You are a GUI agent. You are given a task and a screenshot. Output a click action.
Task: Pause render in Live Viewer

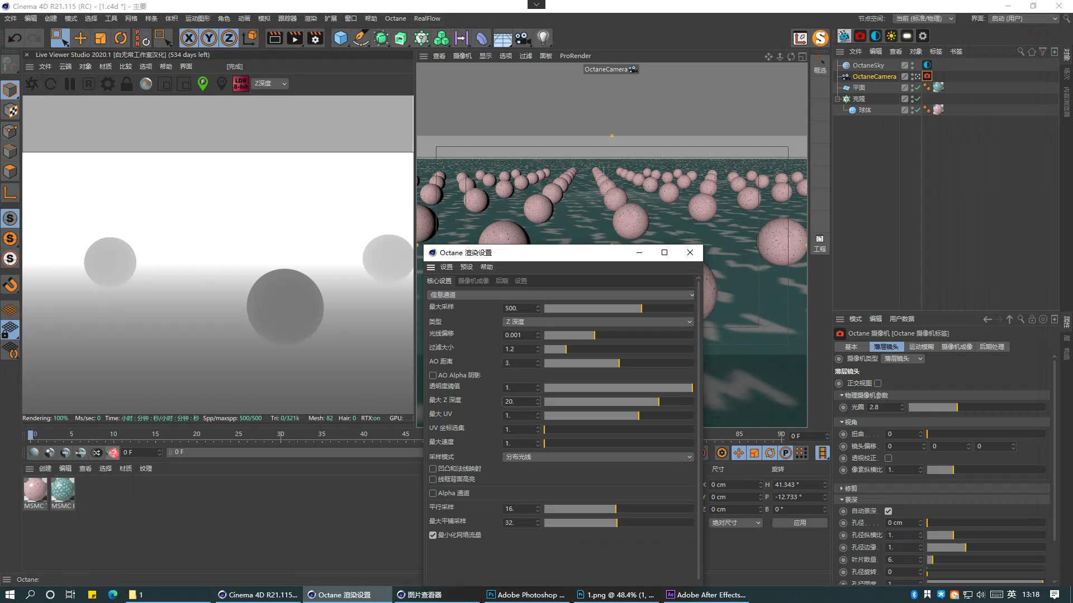click(70, 84)
